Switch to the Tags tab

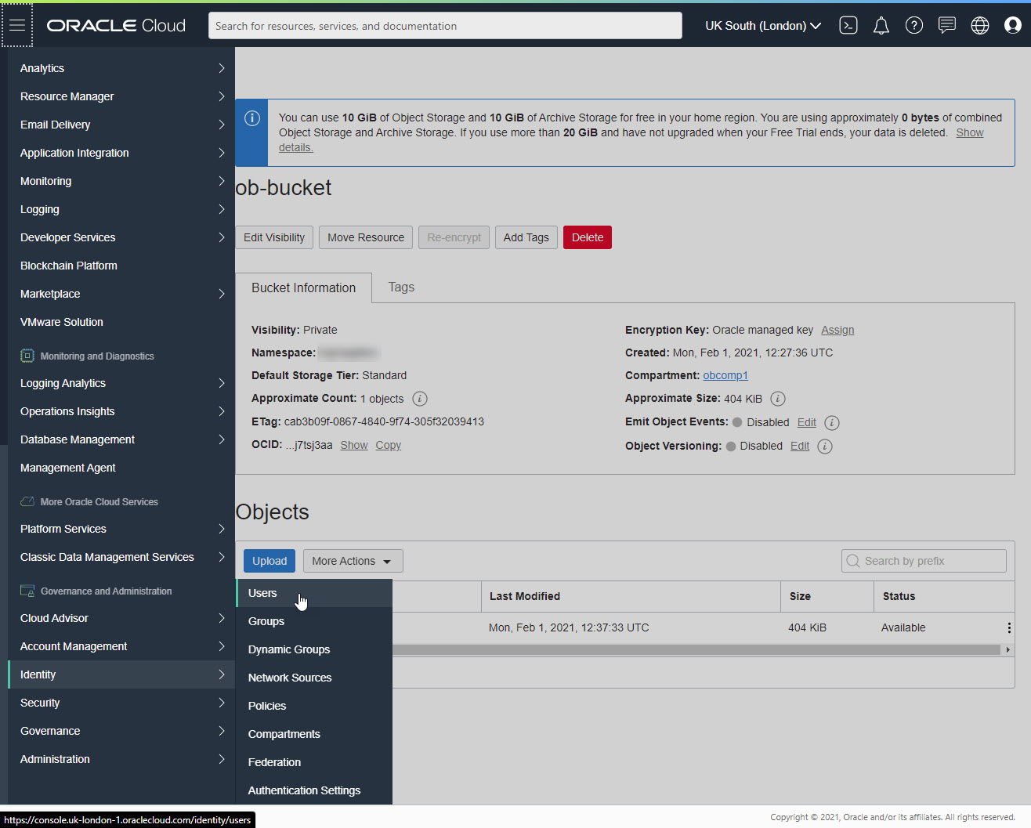[x=401, y=287]
